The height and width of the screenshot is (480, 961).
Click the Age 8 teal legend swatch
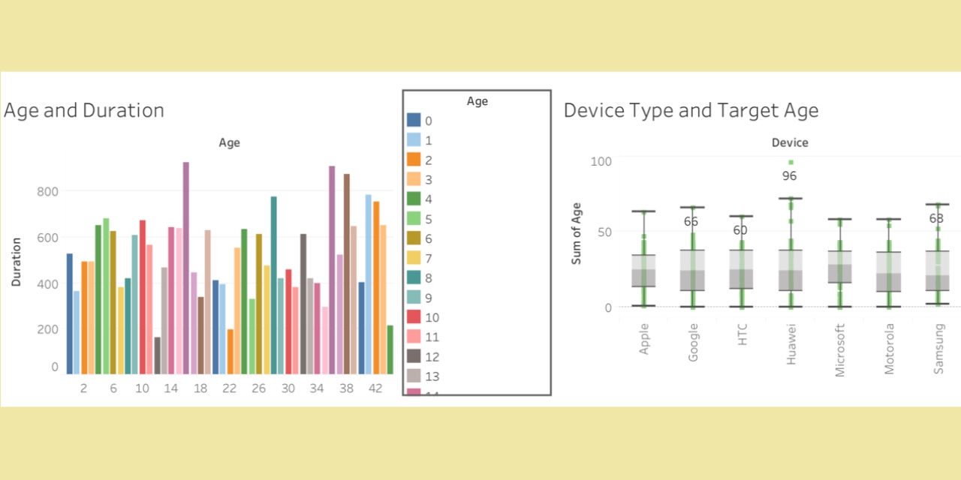414,277
